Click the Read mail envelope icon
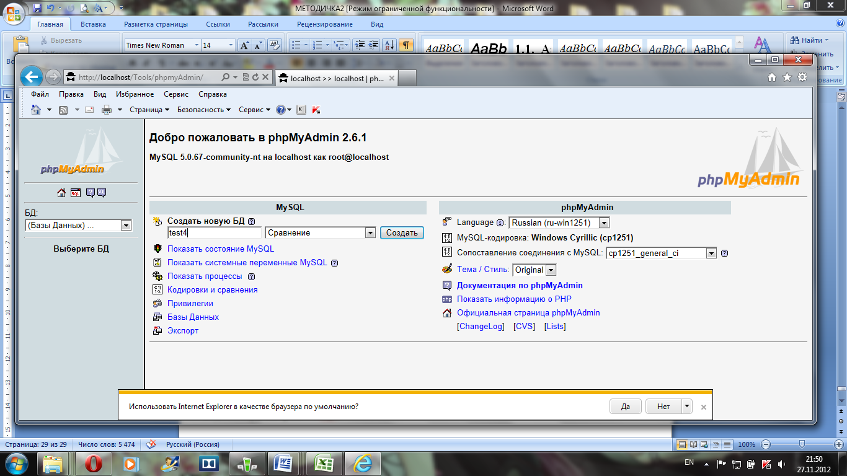The width and height of the screenshot is (847, 476). click(x=89, y=110)
